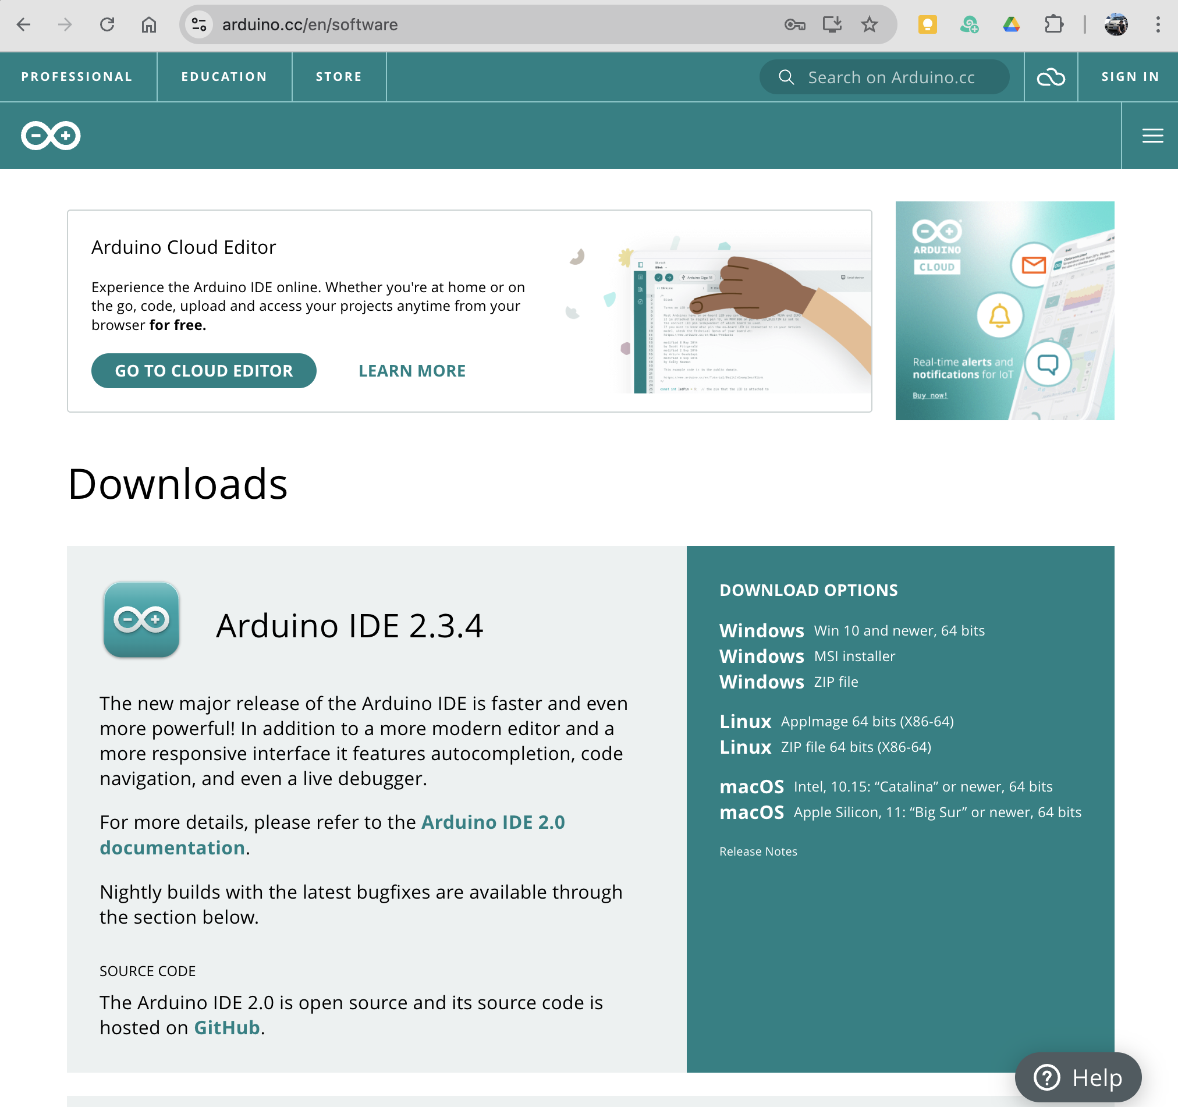Click the Arduino infinity logo in header
The image size is (1178, 1107).
pyautogui.click(x=51, y=136)
